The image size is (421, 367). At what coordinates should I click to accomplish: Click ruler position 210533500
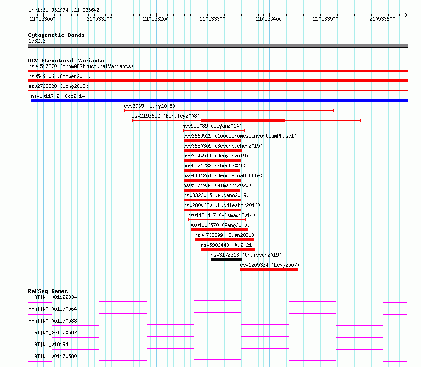tap(325, 19)
